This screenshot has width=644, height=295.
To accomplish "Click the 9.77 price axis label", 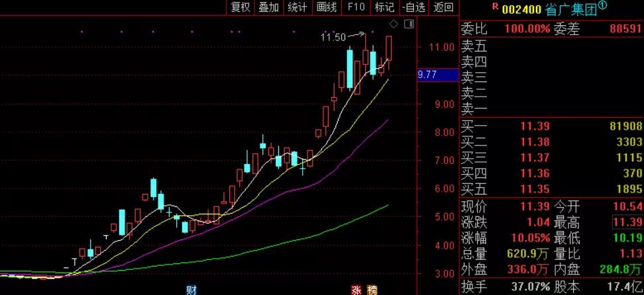I will [x=438, y=75].
